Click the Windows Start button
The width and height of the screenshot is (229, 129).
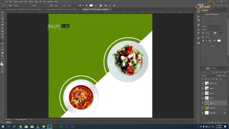tap(3, 126)
